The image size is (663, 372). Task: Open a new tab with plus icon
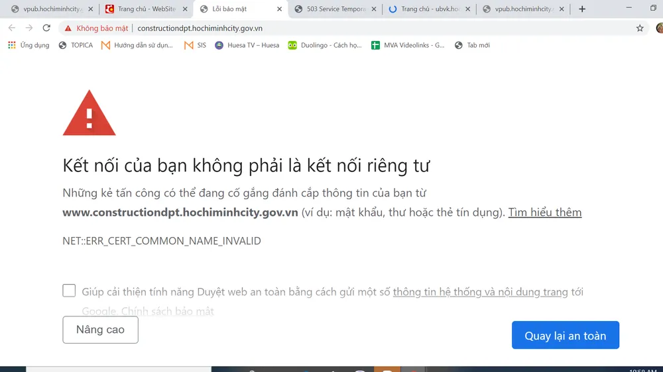click(582, 9)
